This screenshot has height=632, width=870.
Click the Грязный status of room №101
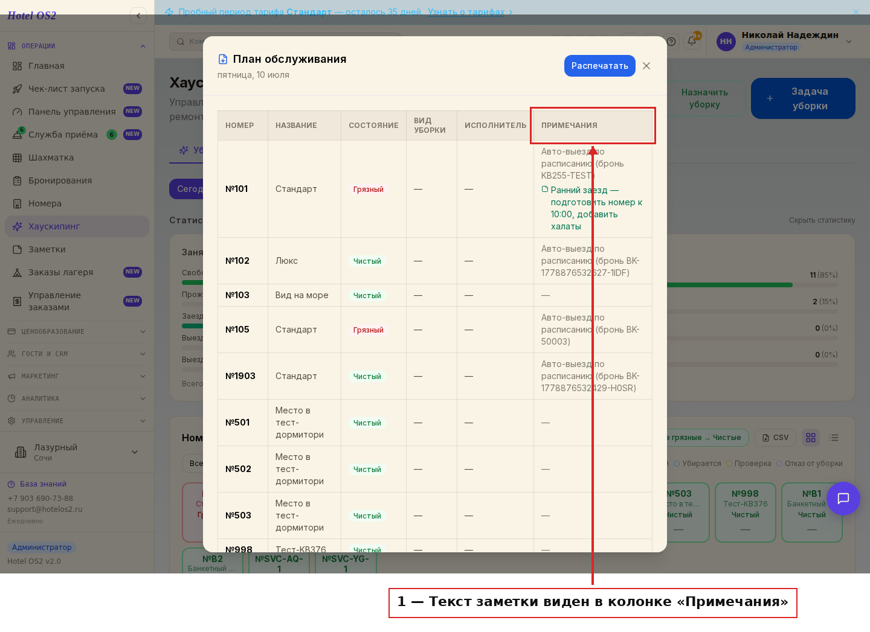click(x=369, y=190)
